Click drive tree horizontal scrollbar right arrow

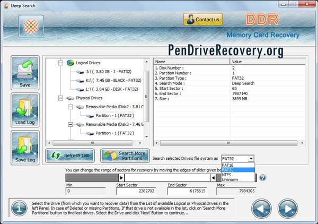click(x=140, y=143)
